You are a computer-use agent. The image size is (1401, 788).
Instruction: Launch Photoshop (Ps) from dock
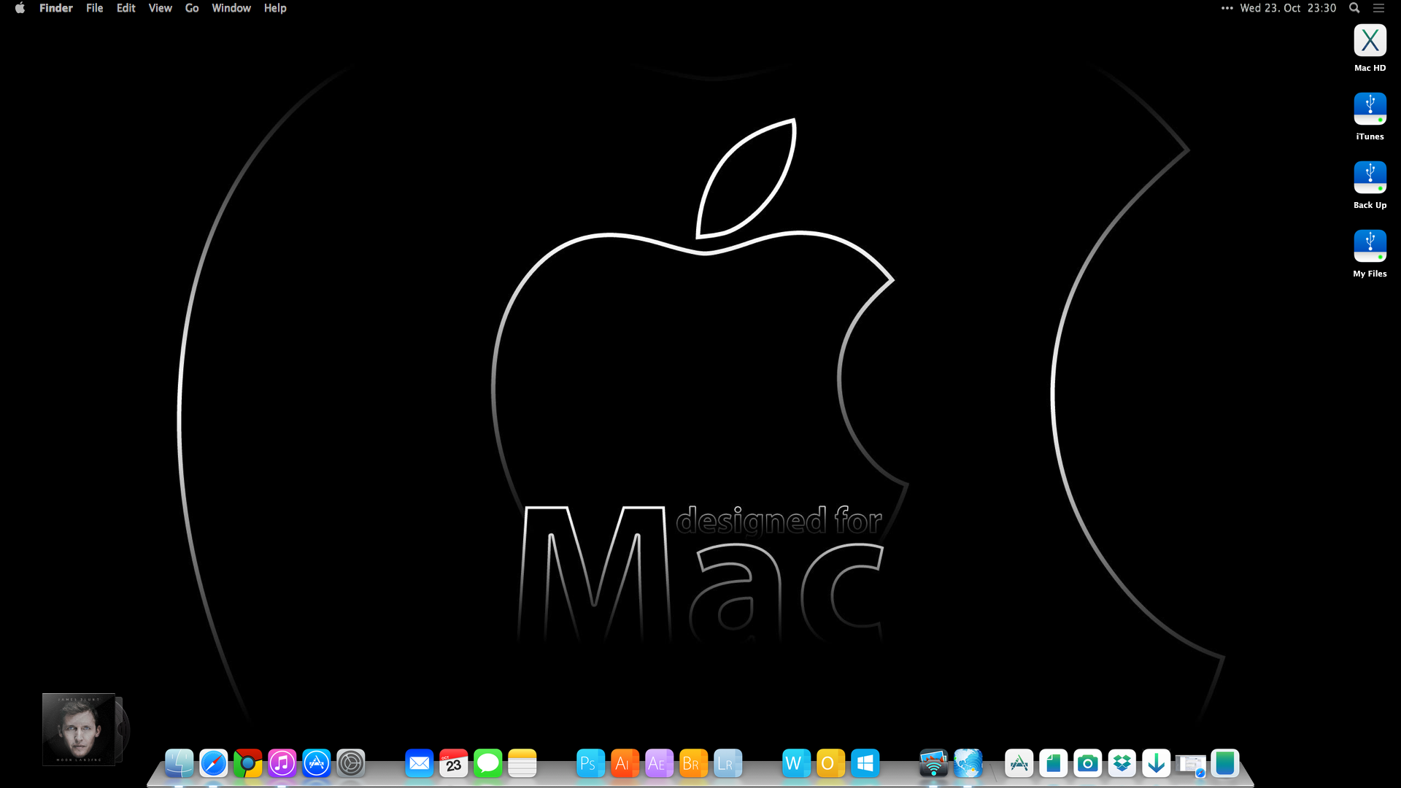591,763
